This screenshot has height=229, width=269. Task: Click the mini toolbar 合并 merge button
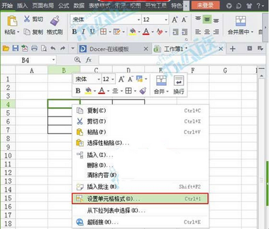point(161,85)
